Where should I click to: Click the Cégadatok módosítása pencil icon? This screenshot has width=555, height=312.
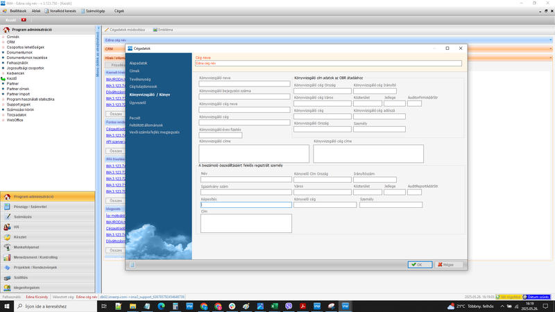(107, 30)
